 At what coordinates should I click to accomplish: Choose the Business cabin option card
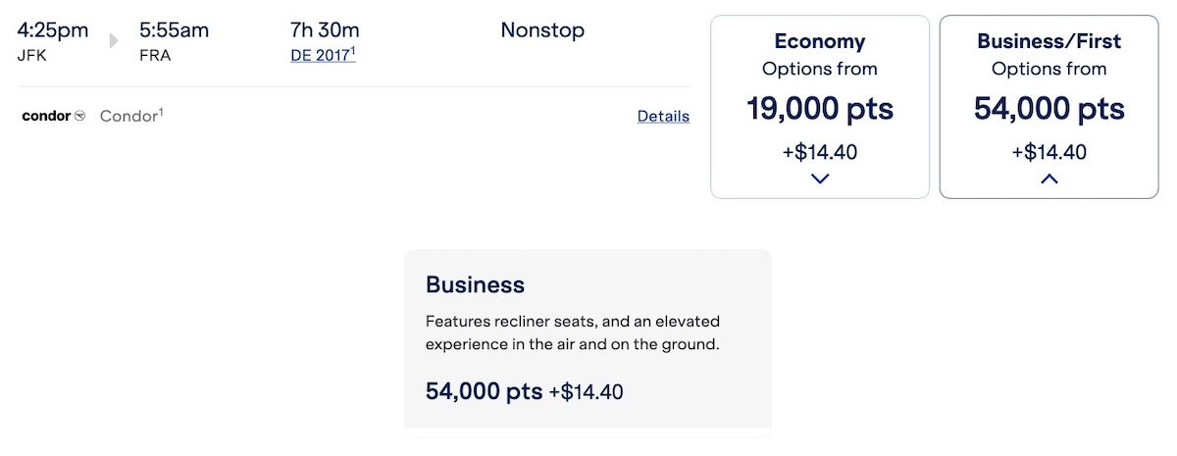click(x=588, y=342)
